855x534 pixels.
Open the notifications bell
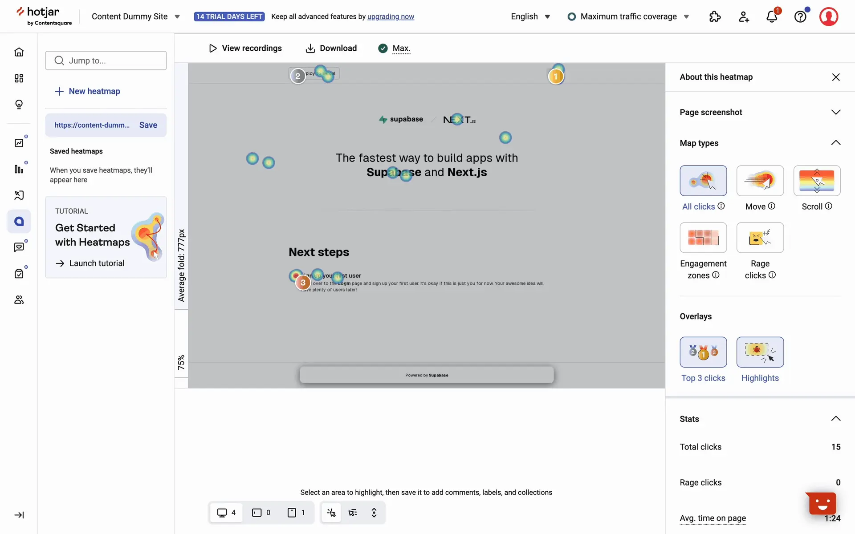click(x=772, y=16)
